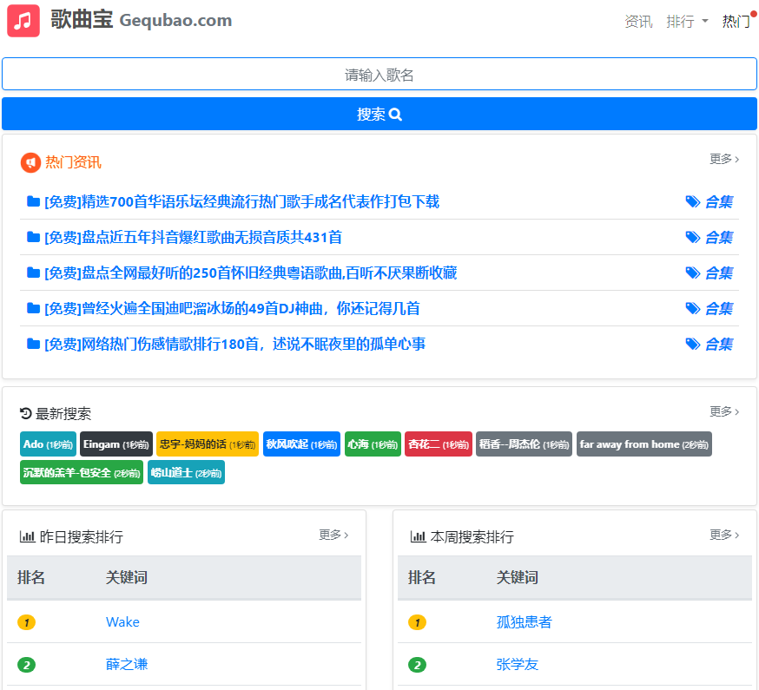Image resolution: width=759 pixels, height=690 pixels.
Task: Open 更多 in 昨日搜索排行 panel
Action: [333, 535]
